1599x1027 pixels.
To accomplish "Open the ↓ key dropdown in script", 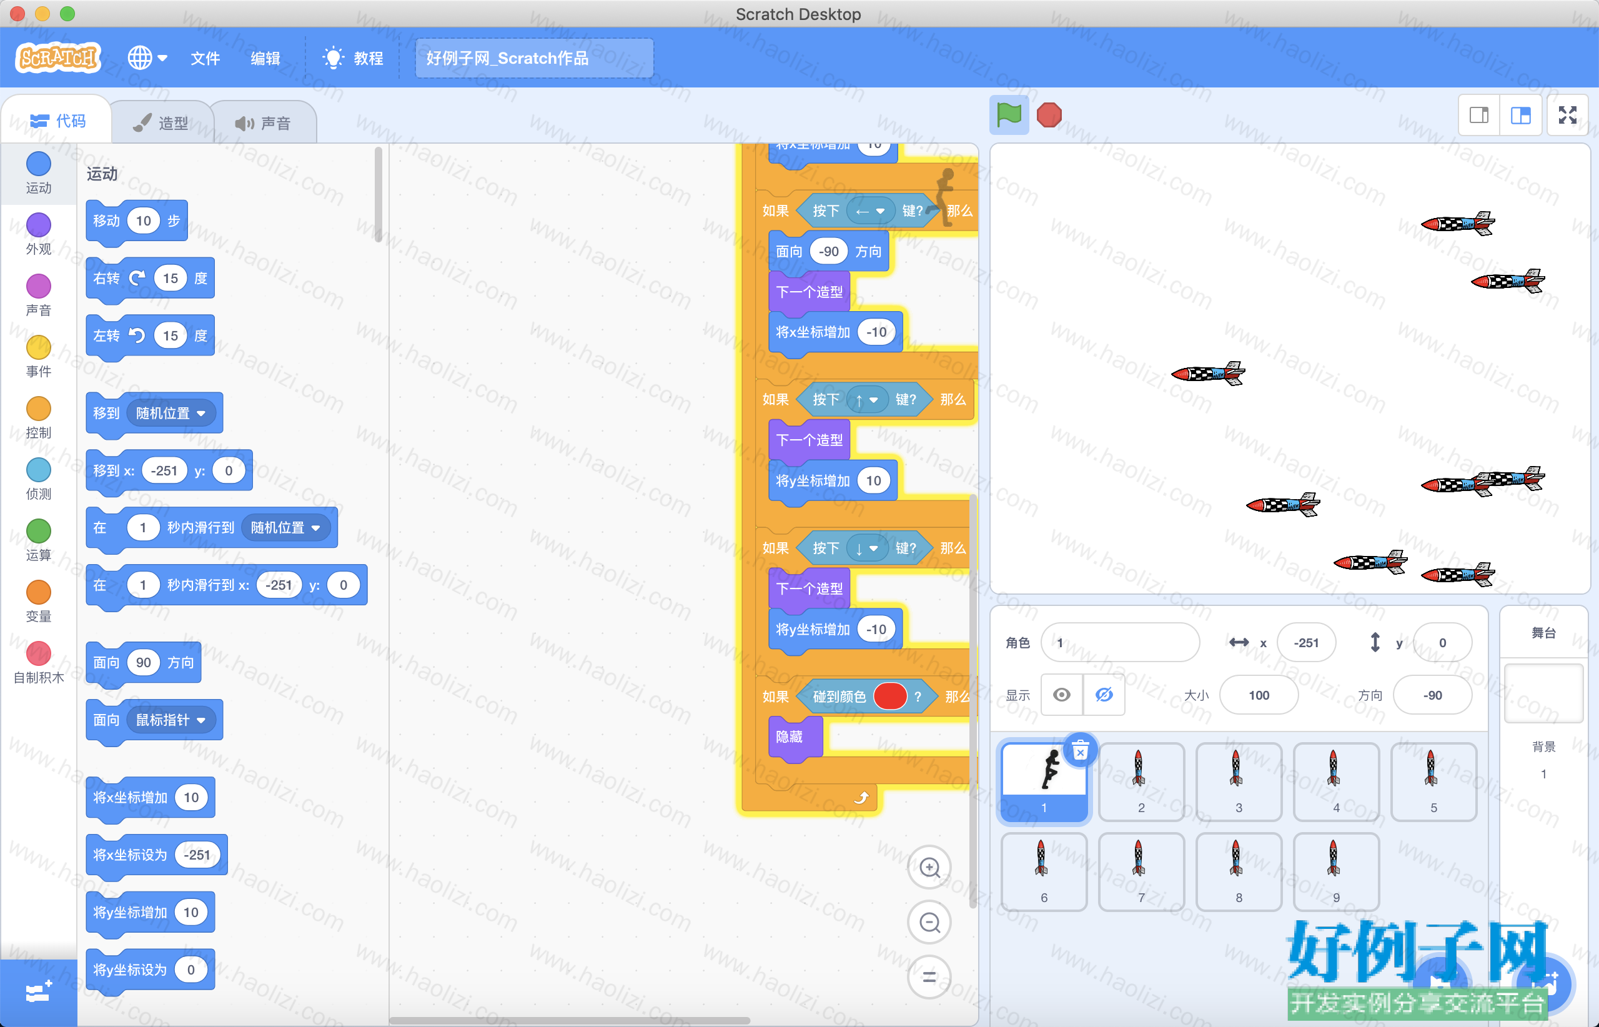I will point(867,549).
